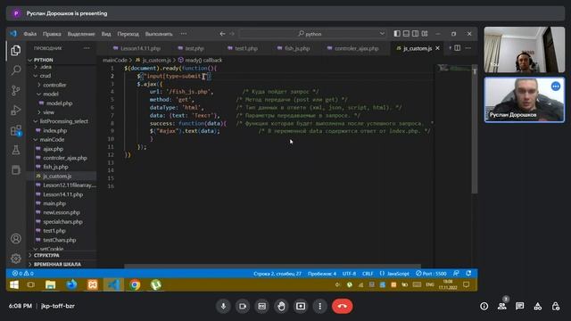Go back with the navigation arrow

[222, 34]
